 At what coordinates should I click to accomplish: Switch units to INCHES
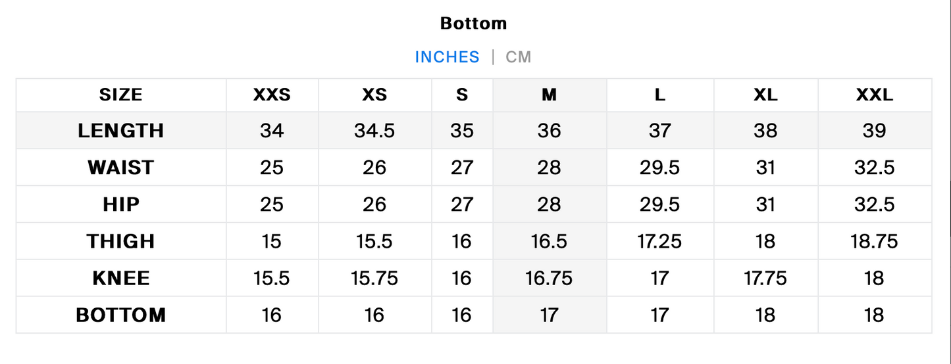pyautogui.click(x=447, y=57)
